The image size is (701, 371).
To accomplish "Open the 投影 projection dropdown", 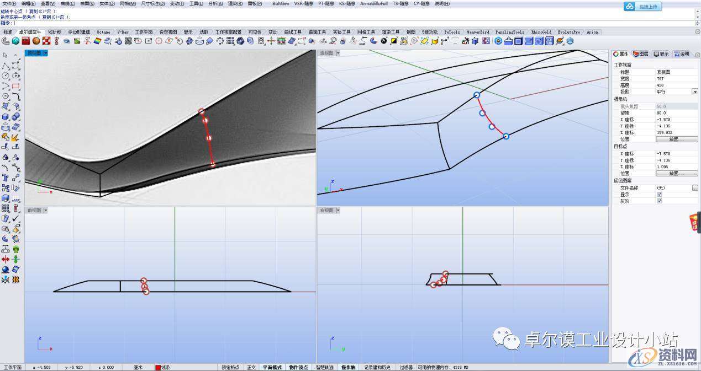I will click(694, 92).
